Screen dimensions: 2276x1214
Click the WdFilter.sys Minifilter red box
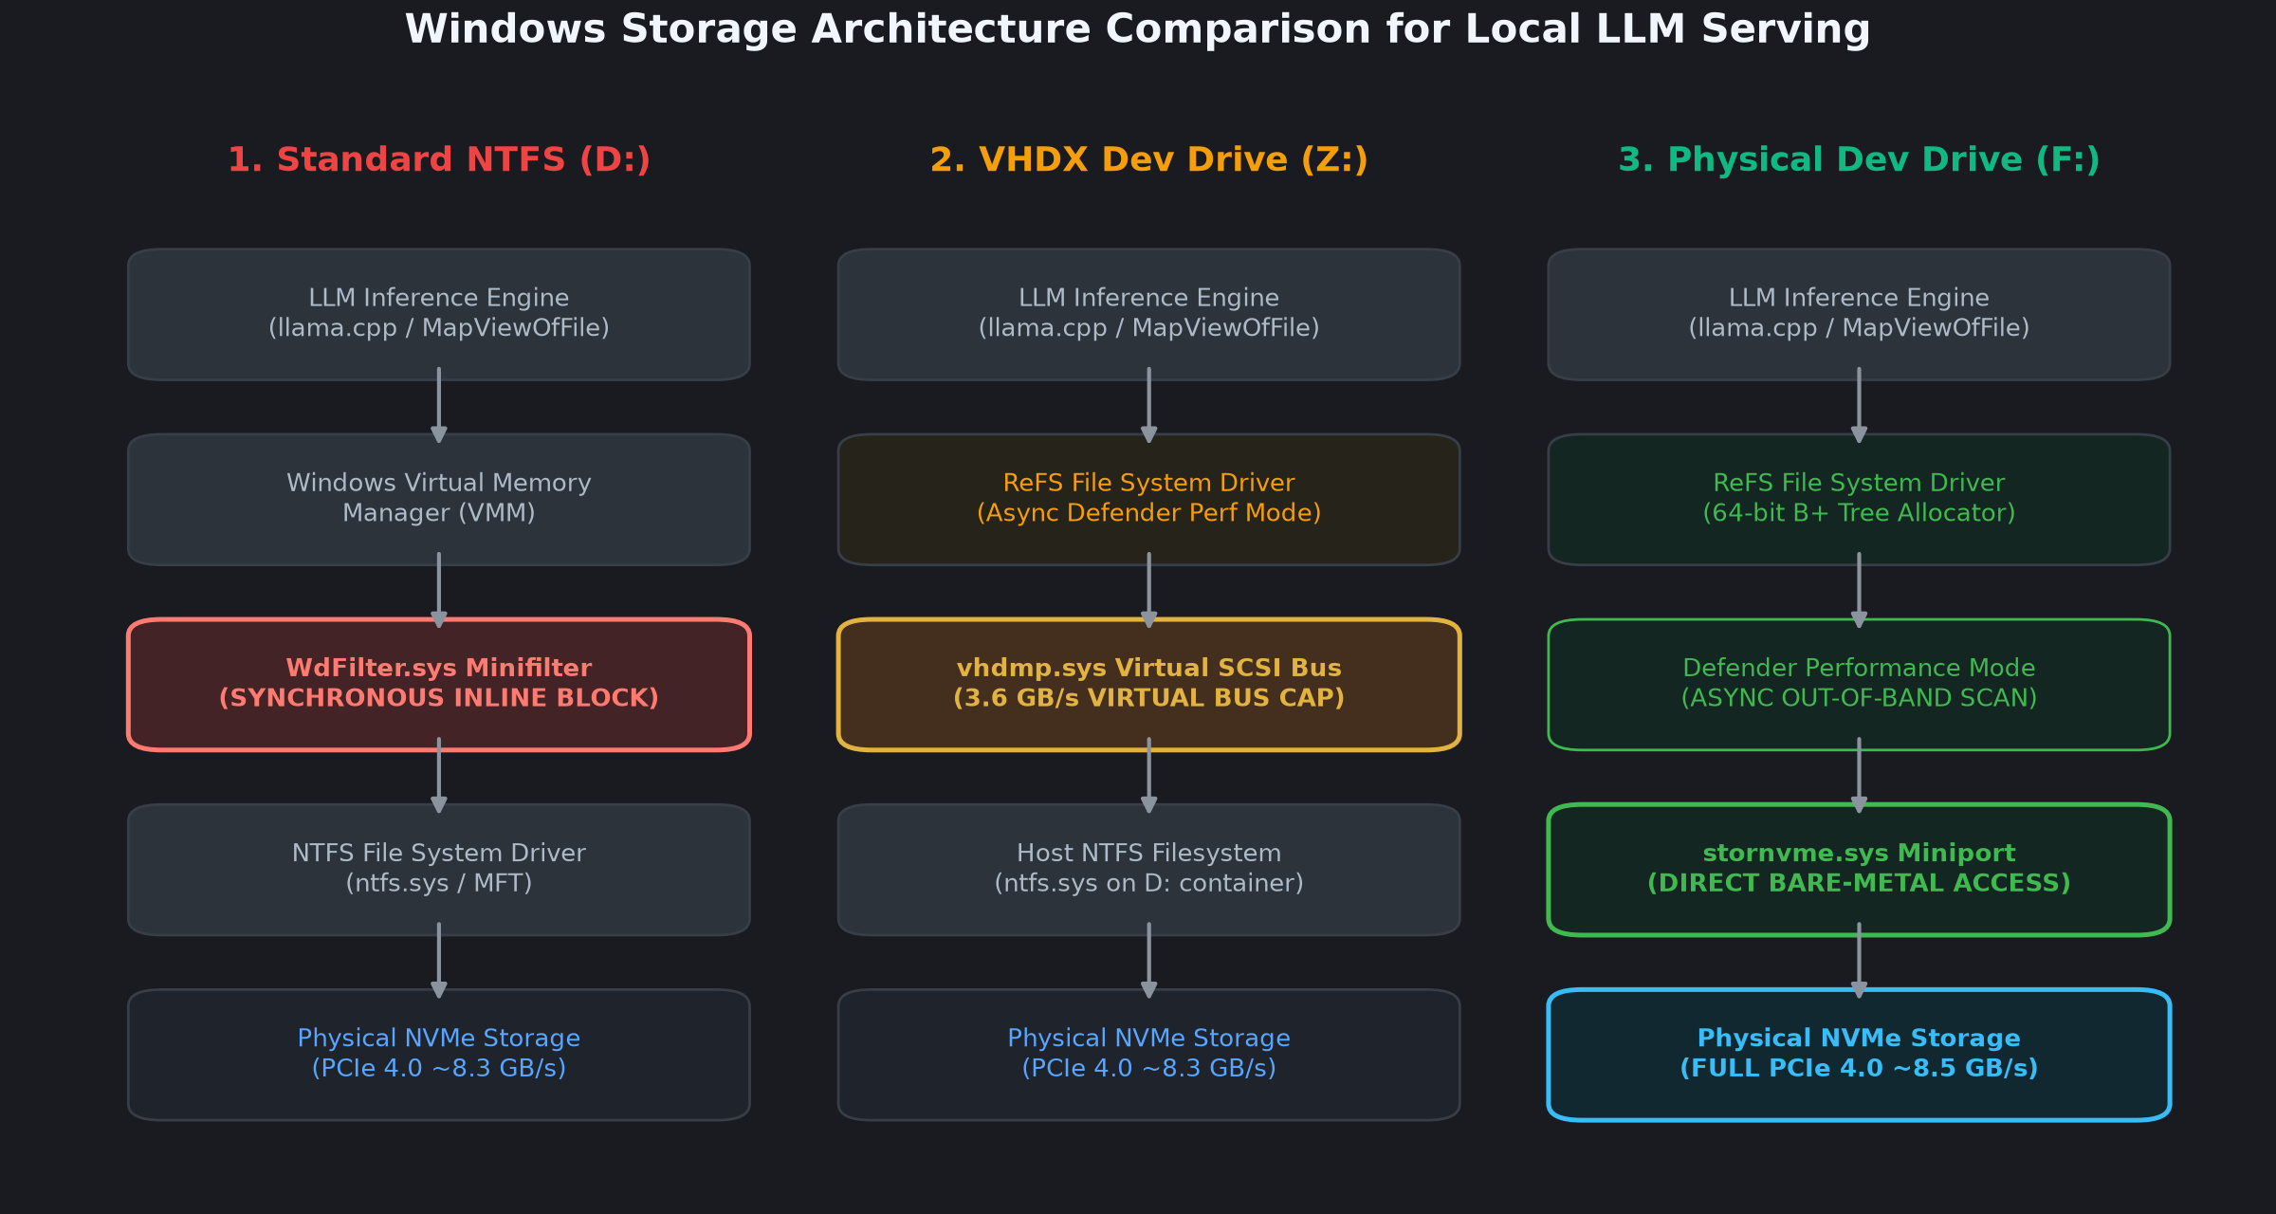[x=439, y=685]
